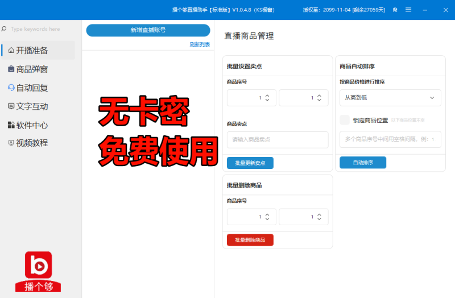Decrease second 商品序号 under 批量删除商品
The image size is (455, 298).
(319, 219)
